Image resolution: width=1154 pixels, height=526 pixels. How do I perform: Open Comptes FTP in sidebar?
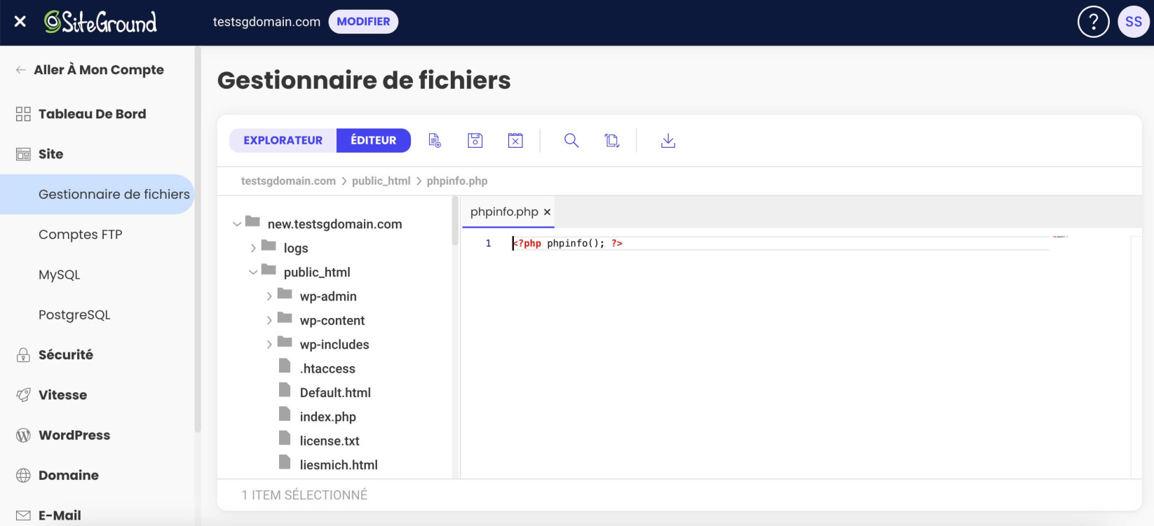click(81, 235)
